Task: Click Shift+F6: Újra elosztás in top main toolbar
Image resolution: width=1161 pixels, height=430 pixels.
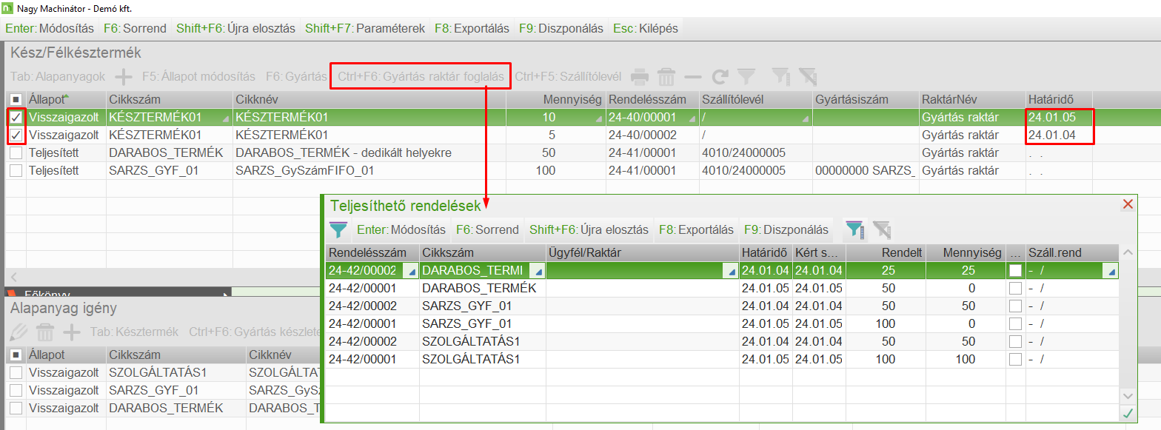Action: pyautogui.click(x=235, y=29)
